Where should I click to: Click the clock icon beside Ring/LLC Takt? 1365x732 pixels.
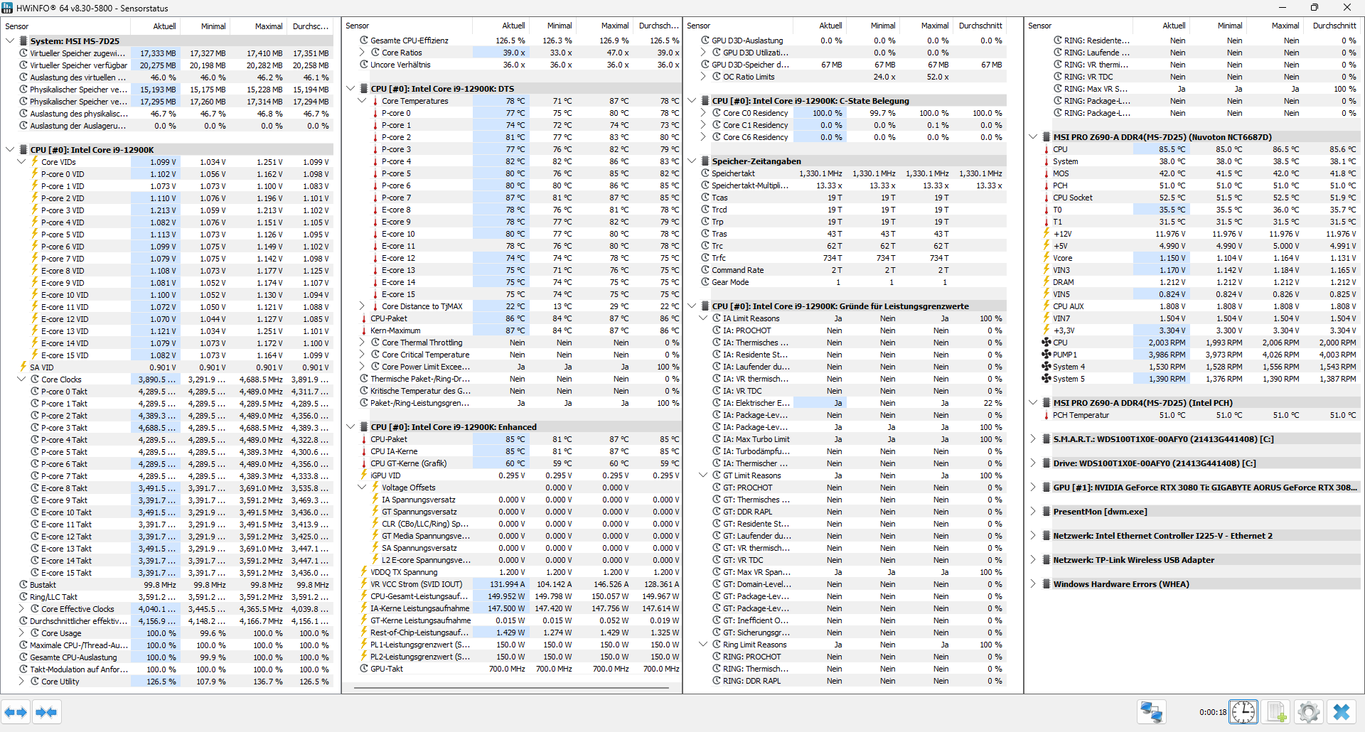(23, 597)
